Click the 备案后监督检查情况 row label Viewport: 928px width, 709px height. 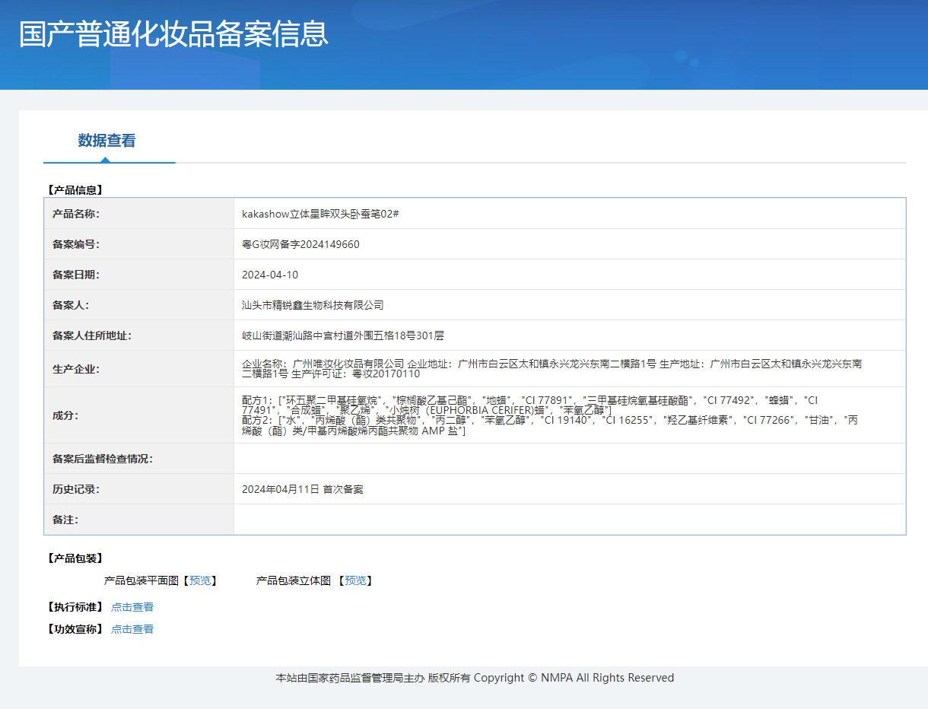pos(103,459)
